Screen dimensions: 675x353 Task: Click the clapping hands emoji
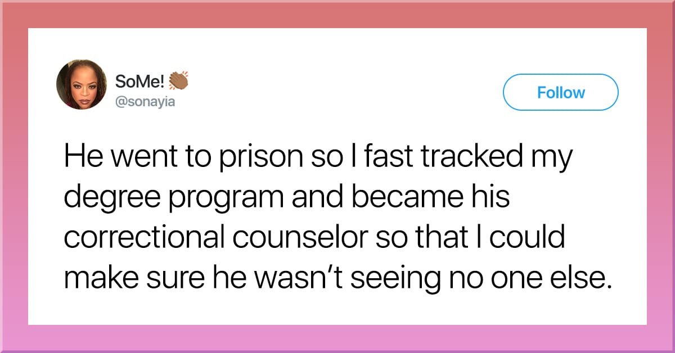(x=178, y=80)
